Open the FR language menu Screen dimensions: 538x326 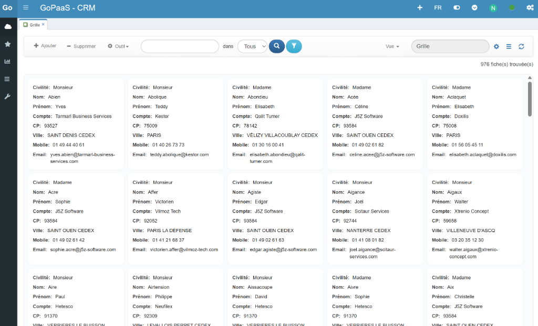[x=438, y=8]
